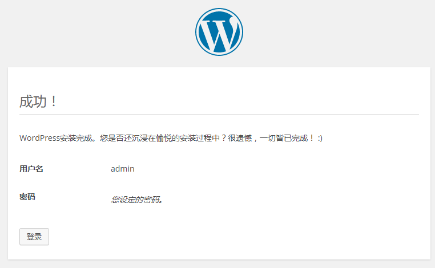
Task: Click the WordPress logo at top
Action: 219,32
